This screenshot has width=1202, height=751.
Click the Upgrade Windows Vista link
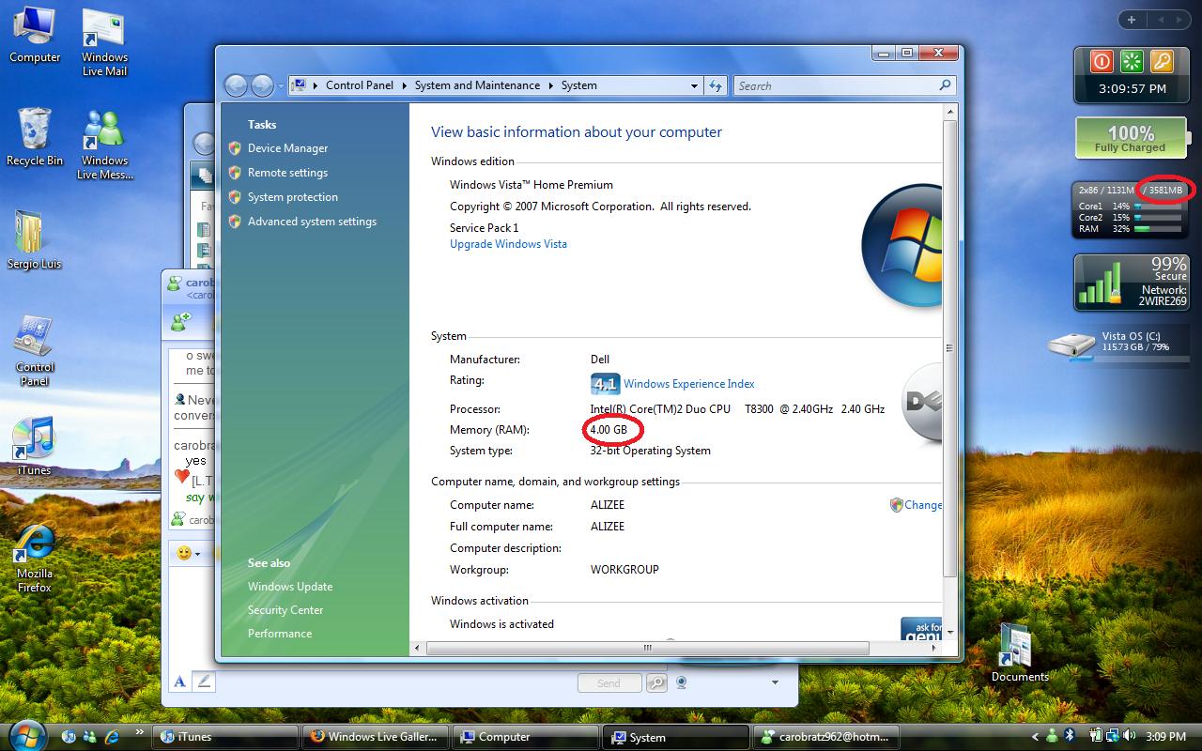pos(508,244)
